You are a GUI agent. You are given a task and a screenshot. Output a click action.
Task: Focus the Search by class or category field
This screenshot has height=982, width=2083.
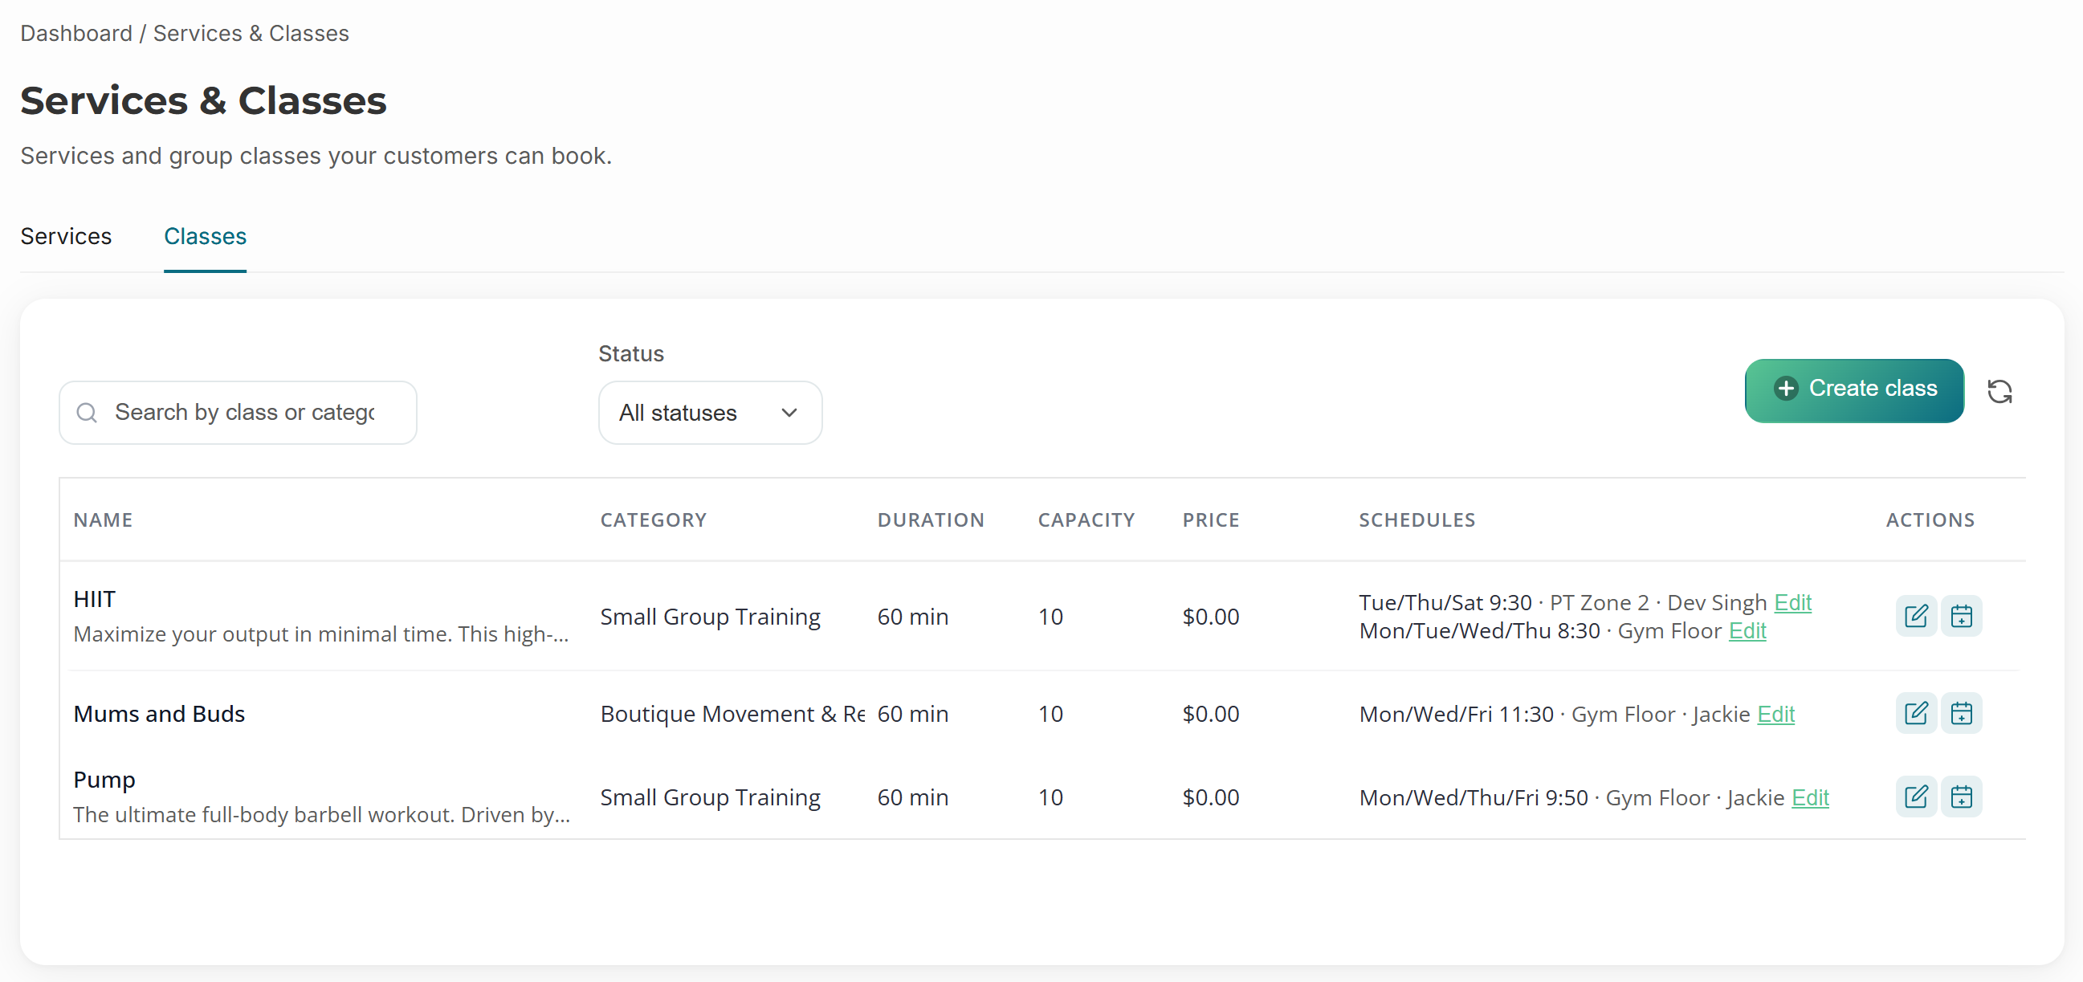point(238,413)
